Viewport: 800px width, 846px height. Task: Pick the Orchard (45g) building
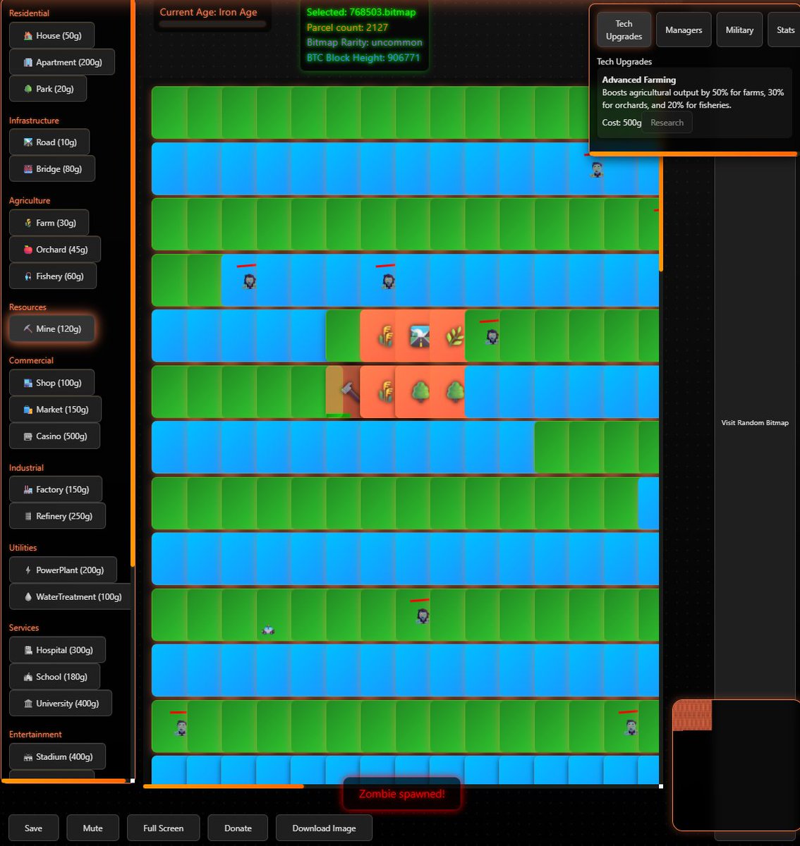(55, 250)
